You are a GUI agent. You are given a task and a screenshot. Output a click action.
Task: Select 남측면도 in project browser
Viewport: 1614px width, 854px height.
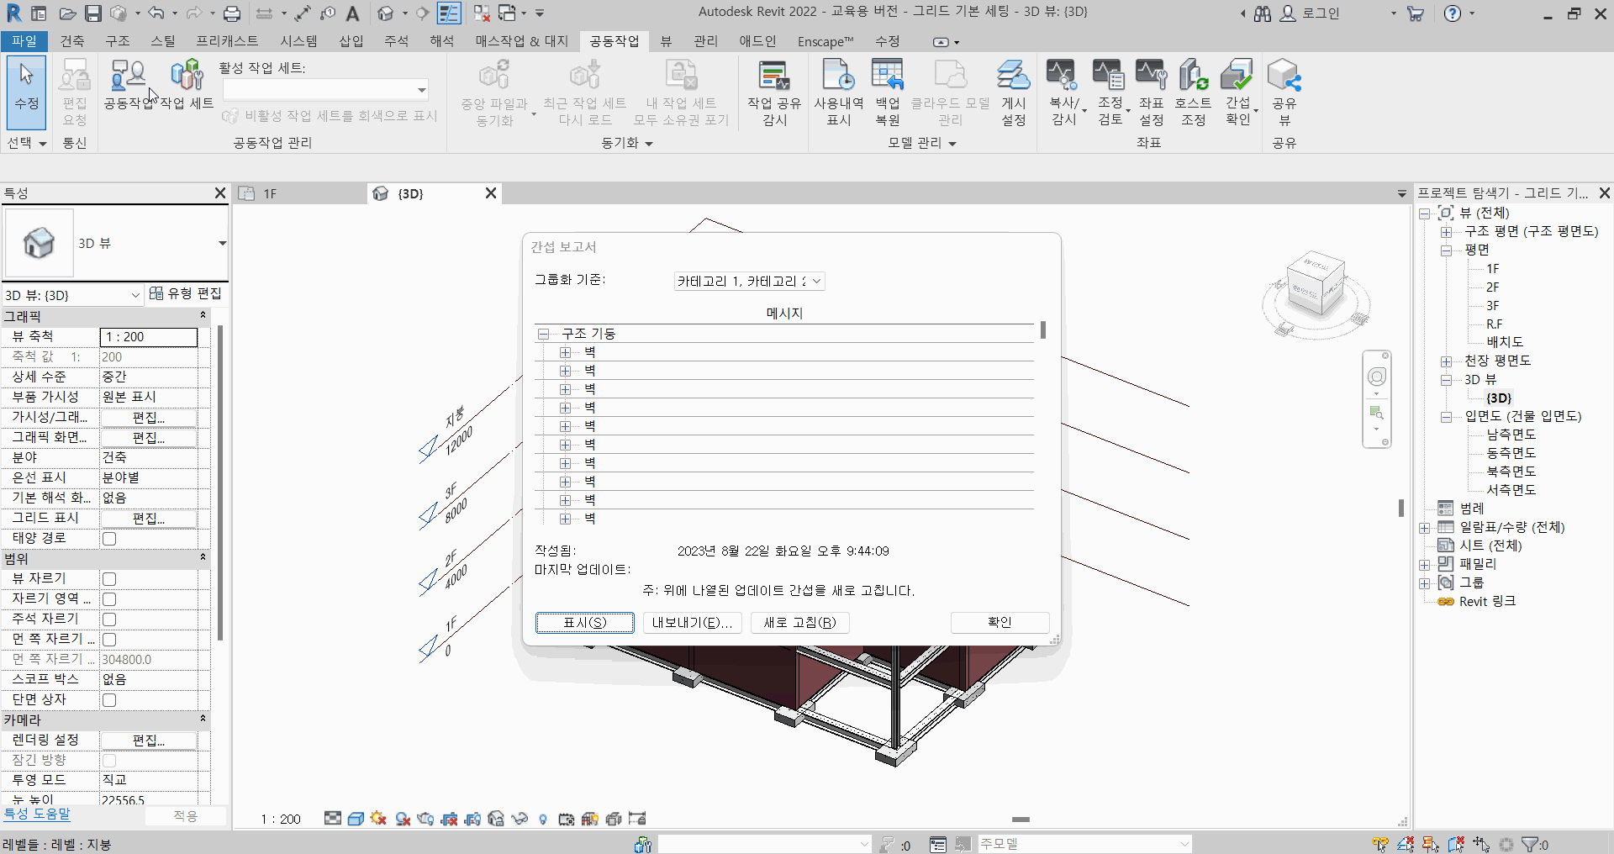point(1511,435)
